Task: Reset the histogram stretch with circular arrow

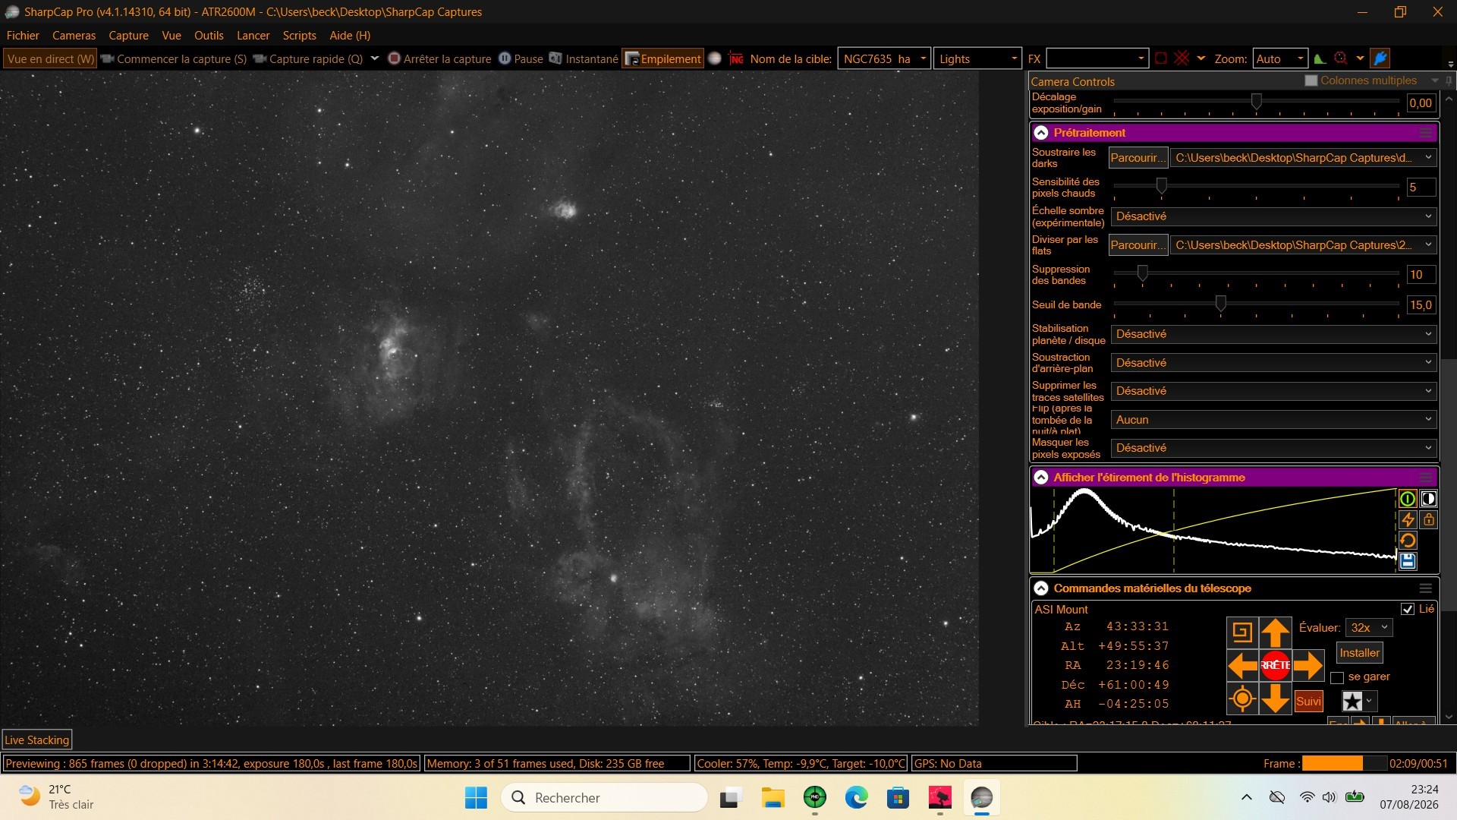Action: coord(1408,541)
